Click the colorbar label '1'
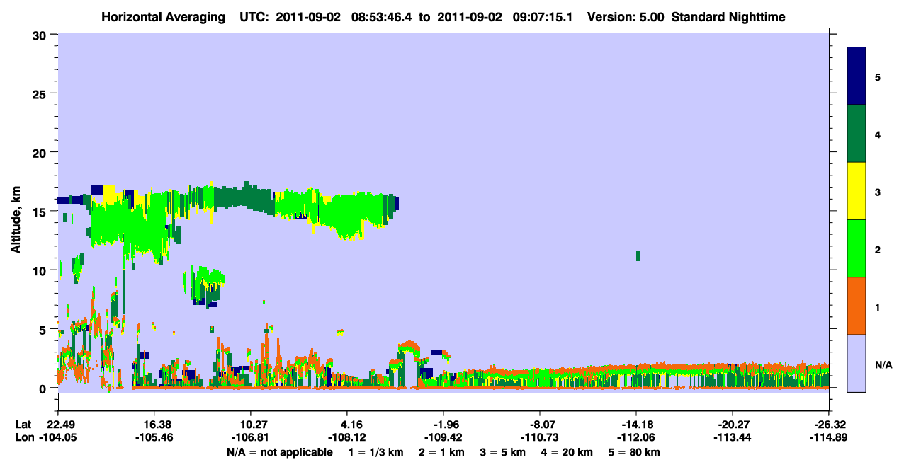The width and height of the screenshot is (921, 472). coord(877,307)
